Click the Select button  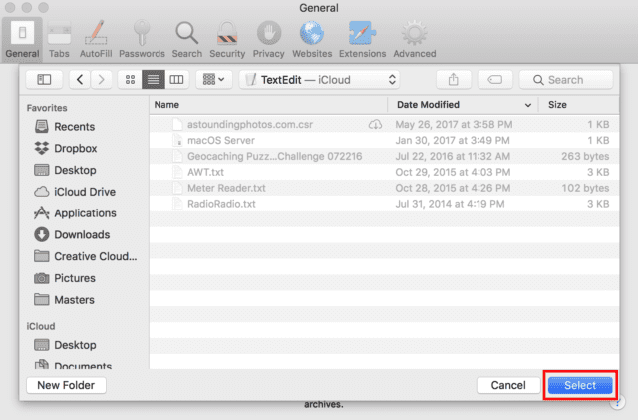point(579,385)
